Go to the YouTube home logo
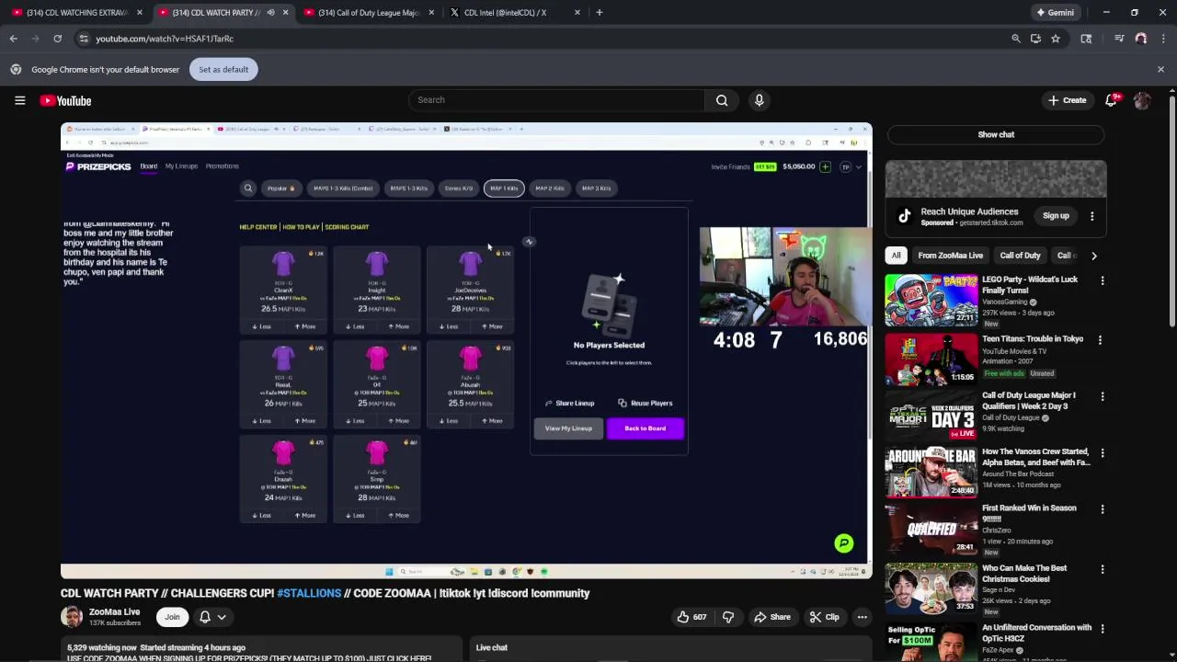The image size is (1177, 662). (65, 100)
